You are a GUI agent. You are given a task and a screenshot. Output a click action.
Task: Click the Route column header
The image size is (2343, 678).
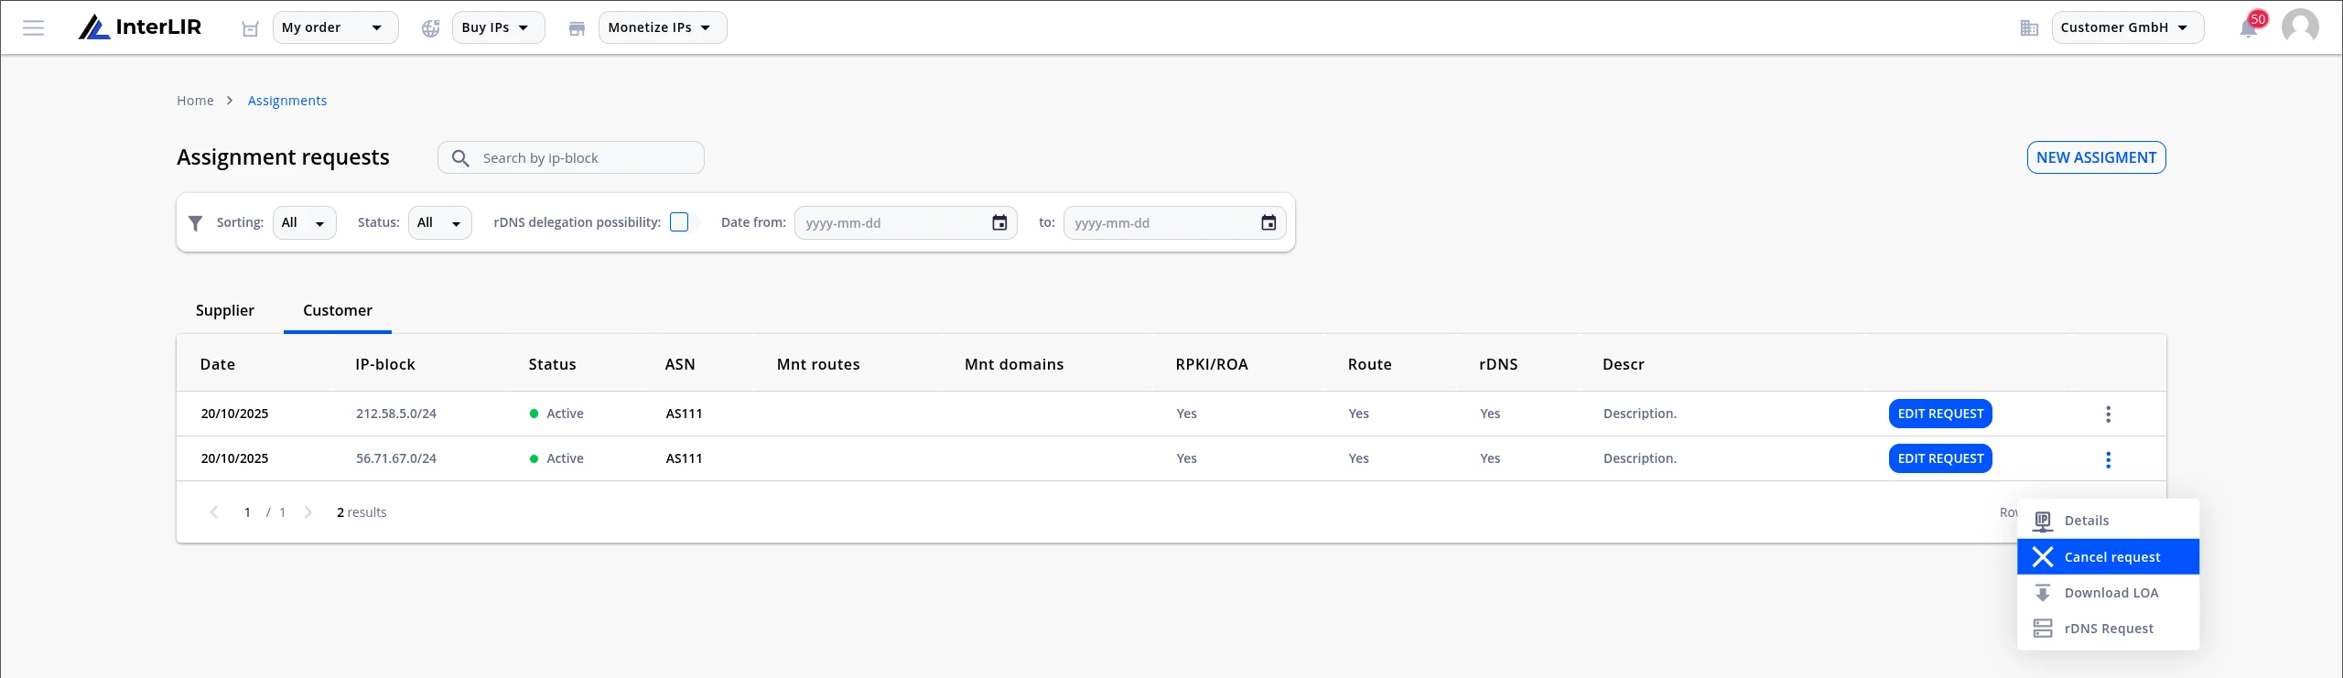tap(1370, 364)
